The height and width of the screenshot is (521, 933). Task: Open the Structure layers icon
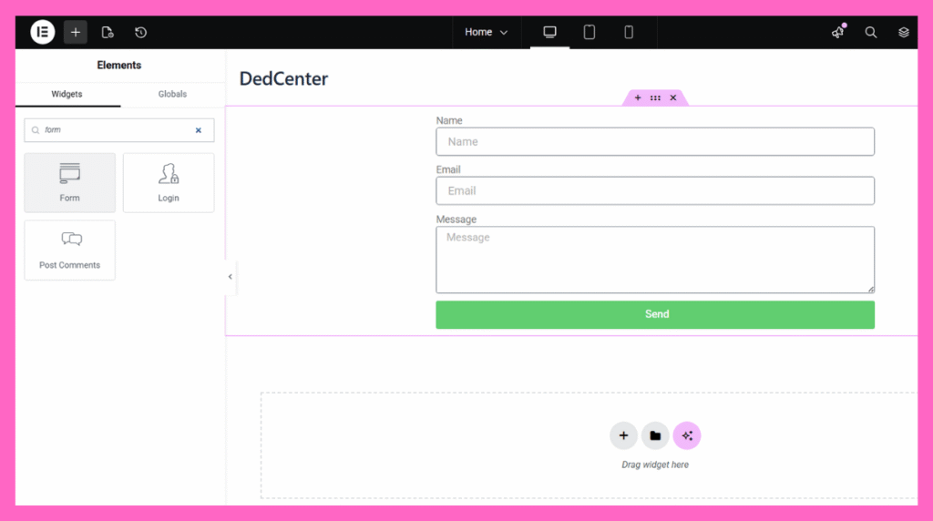(x=903, y=32)
